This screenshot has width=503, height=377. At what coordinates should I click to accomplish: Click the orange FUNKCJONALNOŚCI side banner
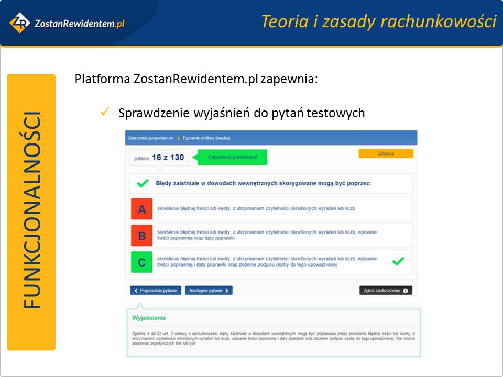coord(31,212)
